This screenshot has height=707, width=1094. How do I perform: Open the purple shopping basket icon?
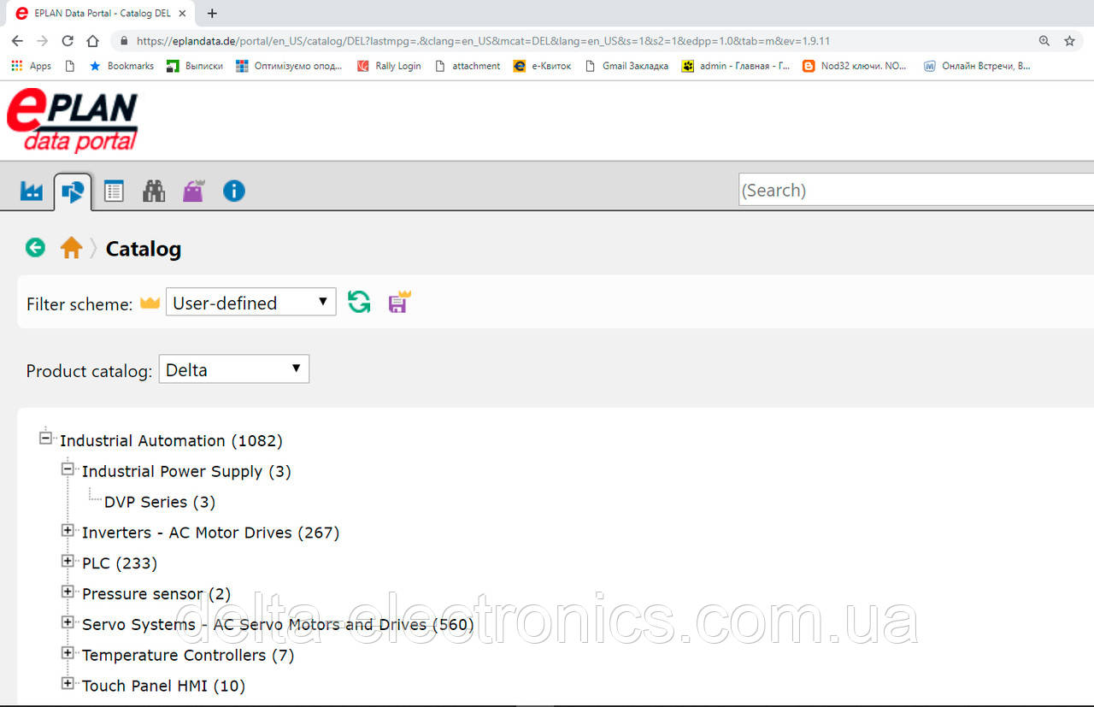tap(194, 191)
